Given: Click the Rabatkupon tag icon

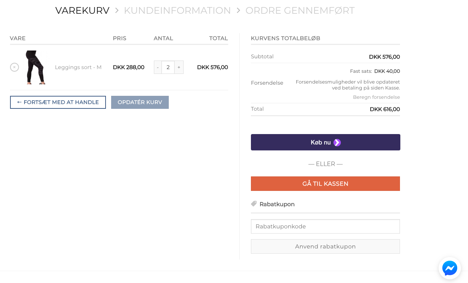Looking at the screenshot, I should (254, 204).
